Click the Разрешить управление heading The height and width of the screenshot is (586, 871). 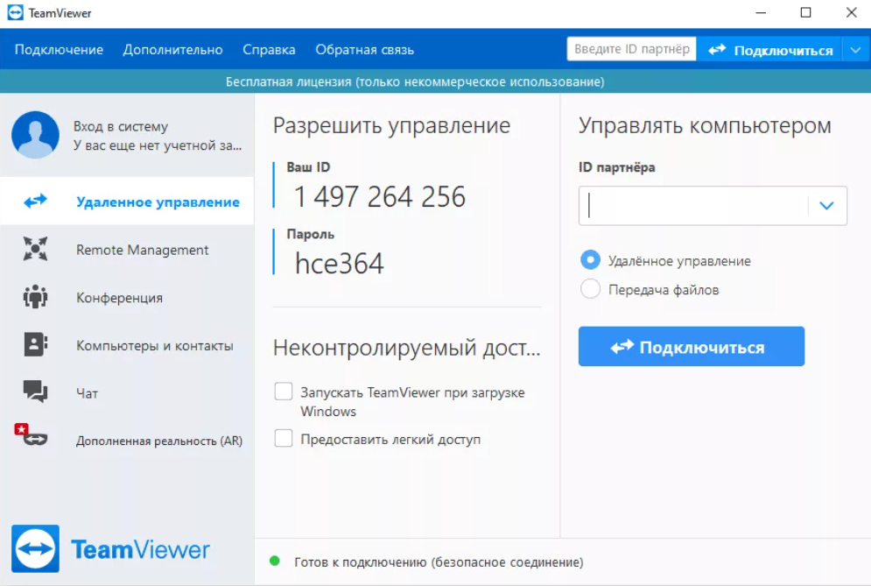pyautogui.click(x=391, y=125)
